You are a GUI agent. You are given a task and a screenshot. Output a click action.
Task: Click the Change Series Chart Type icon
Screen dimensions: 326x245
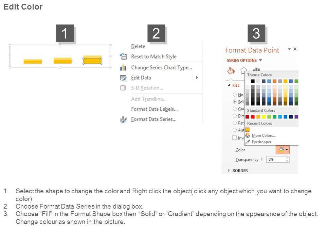(x=123, y=68)
